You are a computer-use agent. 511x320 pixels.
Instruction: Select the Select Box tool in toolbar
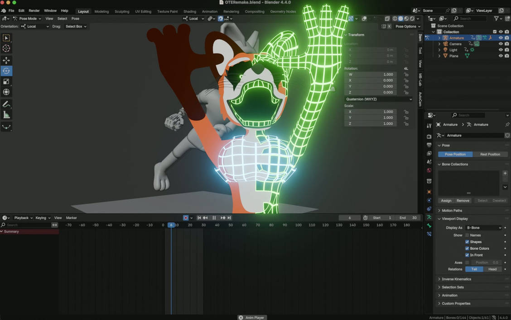6,38
